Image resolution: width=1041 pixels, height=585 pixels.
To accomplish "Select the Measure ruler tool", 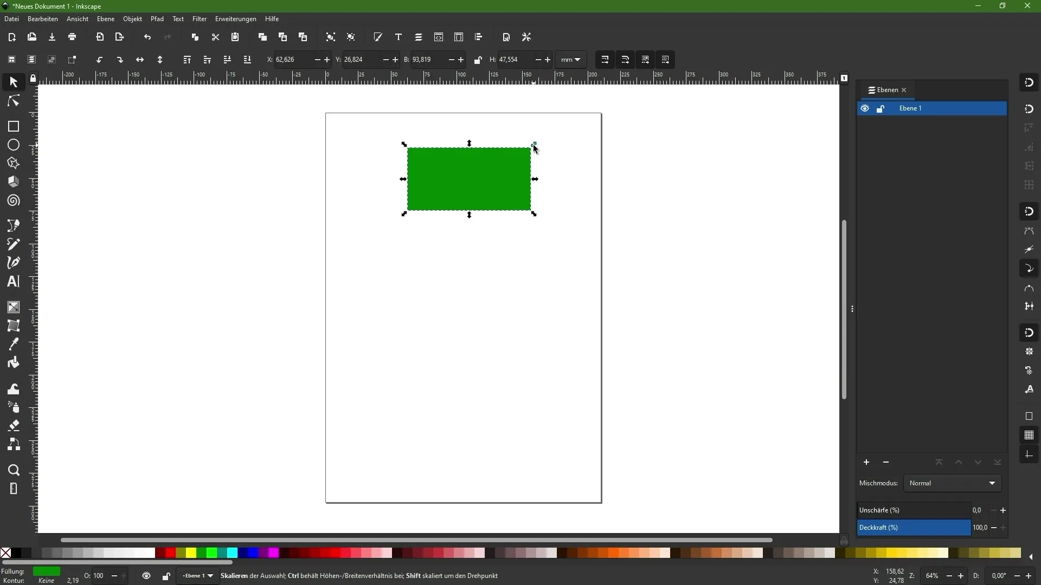I will (x=14, y=489).
